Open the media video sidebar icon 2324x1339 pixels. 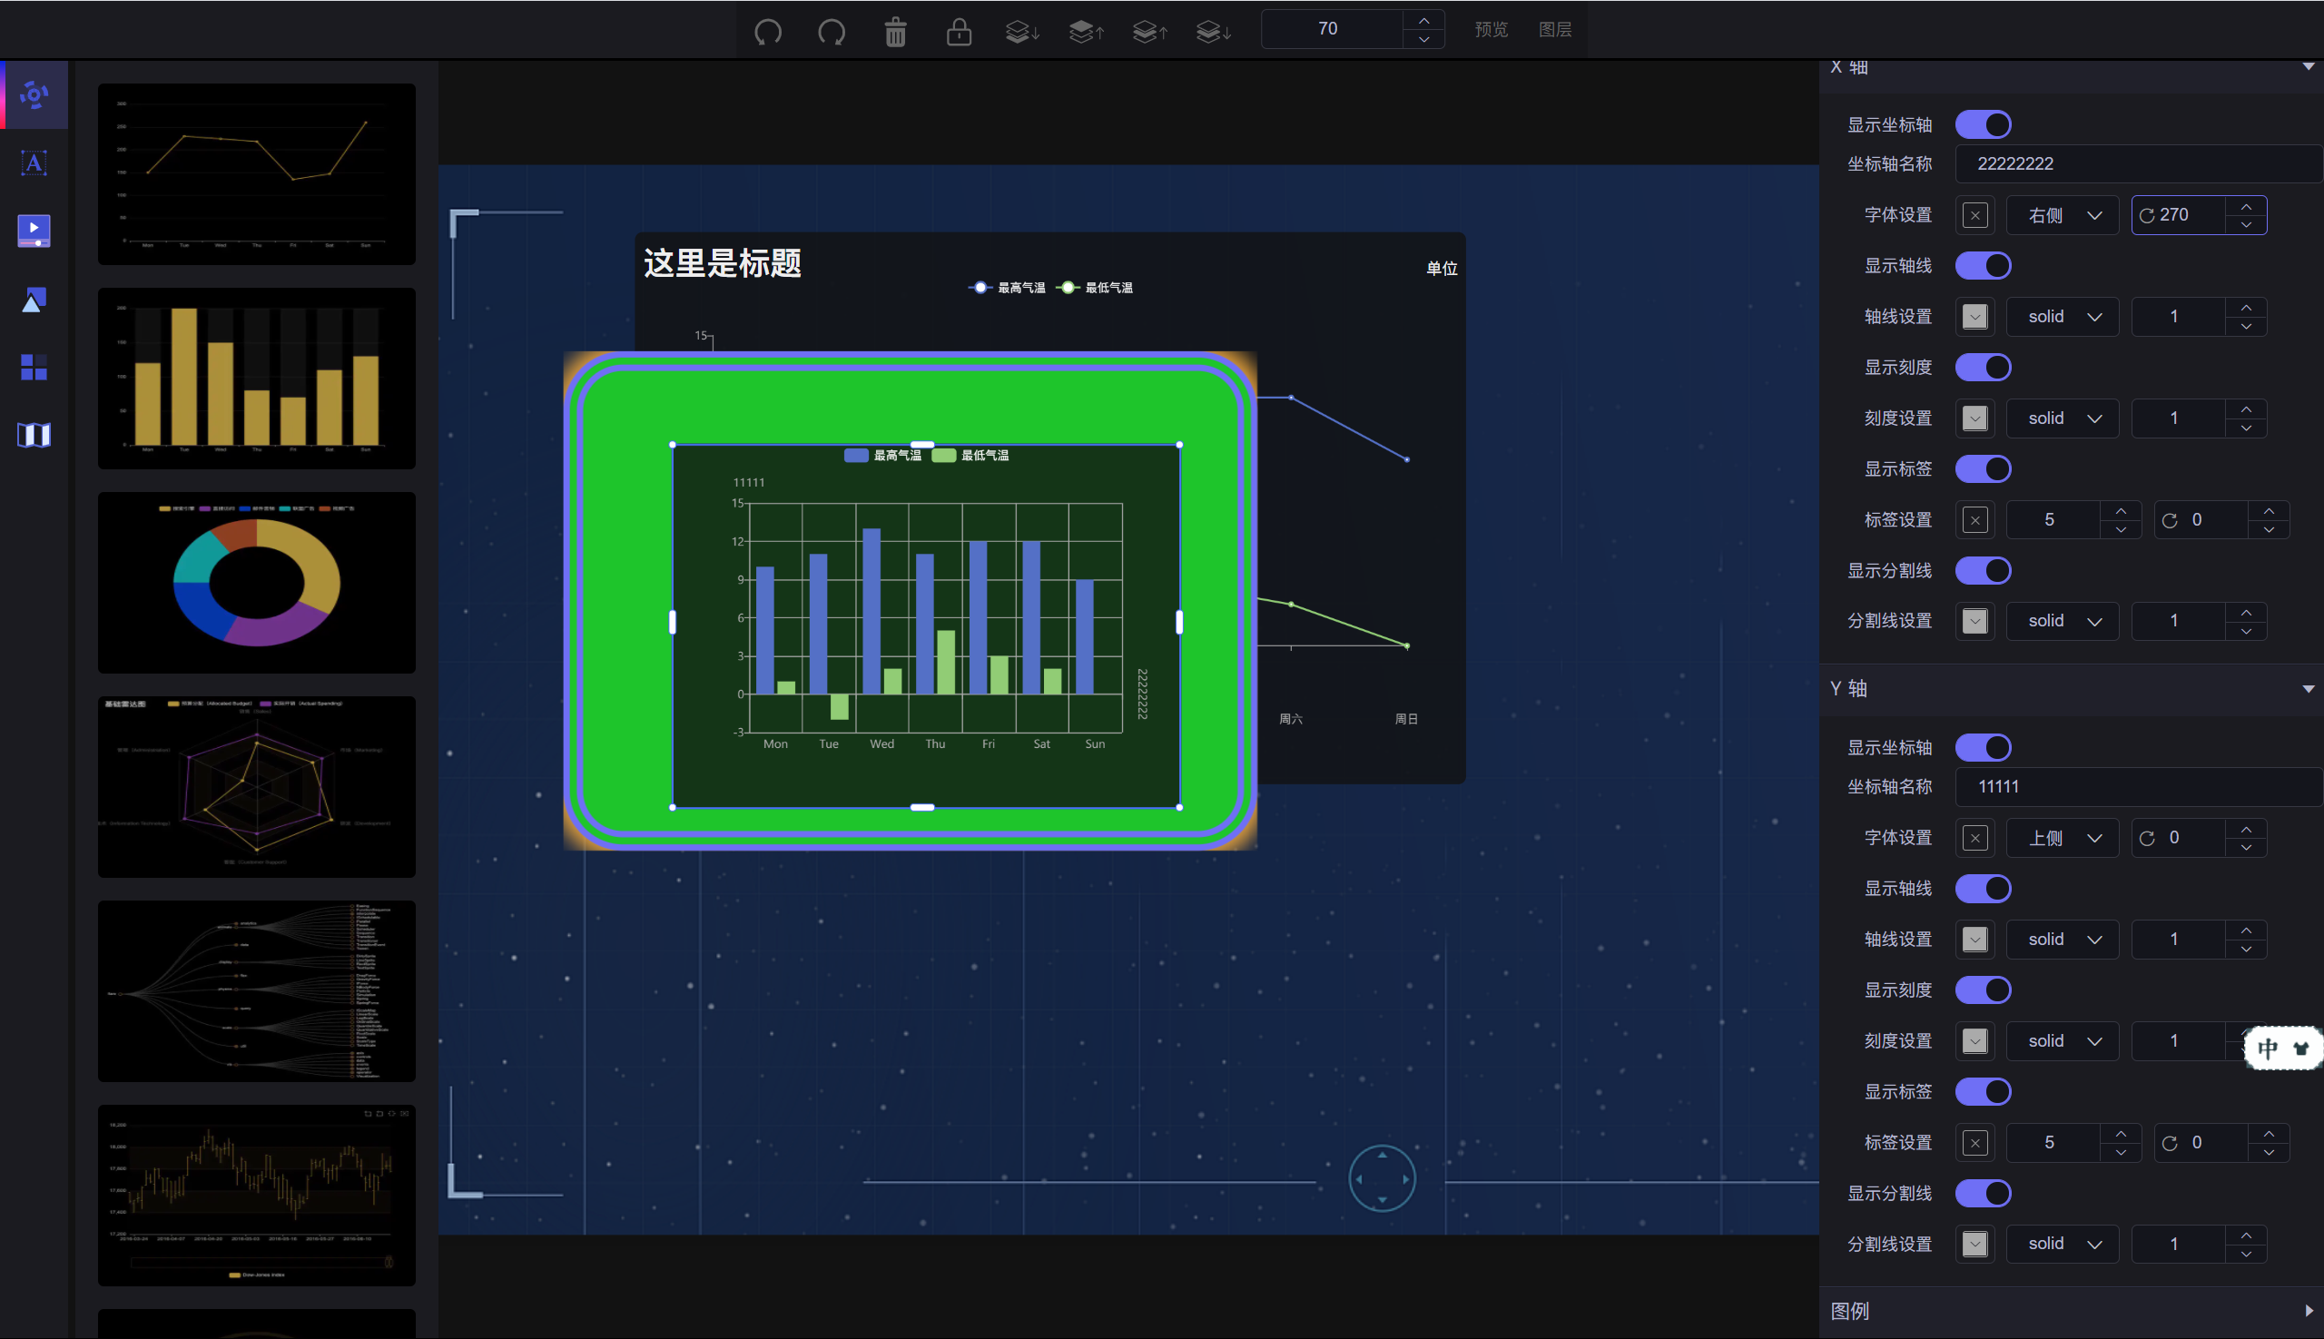(34, 230)
